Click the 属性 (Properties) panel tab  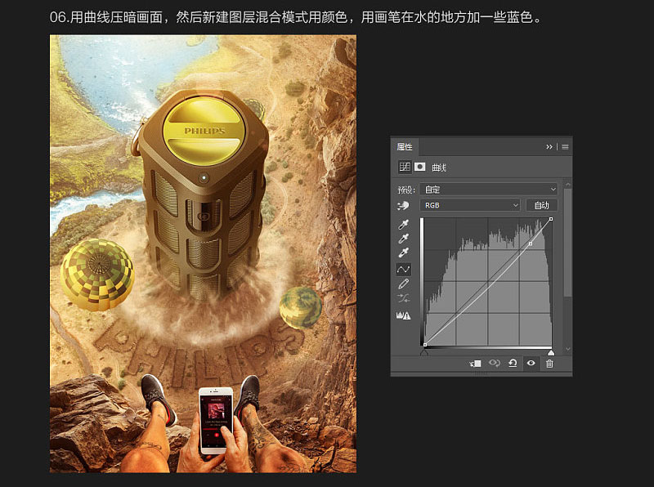point(405,147)
